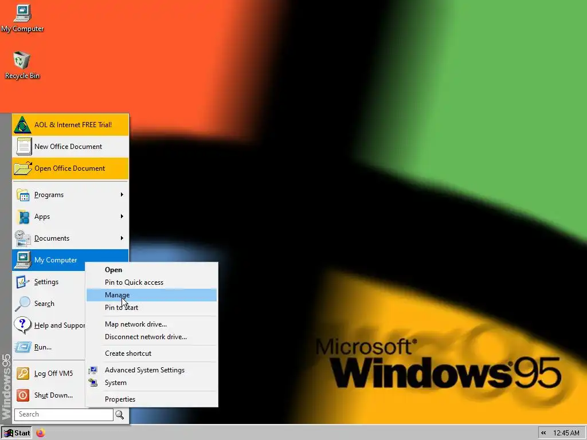Click the Settings checkmark icon
Viewport: 587px width, 440px height.
click(23, 282)
